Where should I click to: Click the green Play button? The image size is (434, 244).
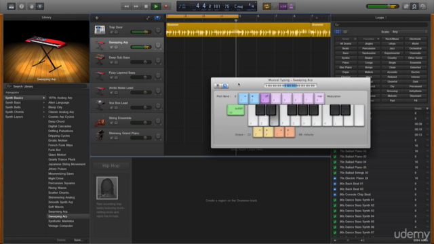[x=156, y=6]
